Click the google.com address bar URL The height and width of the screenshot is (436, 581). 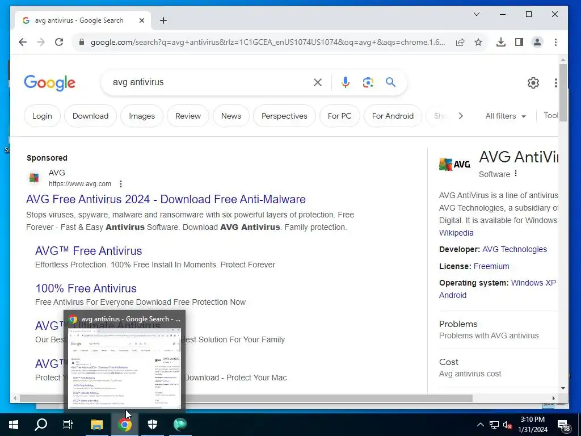268,42
